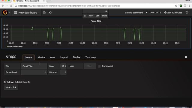Switch to the General tab
Viewport: 192px width, 108px height.
coord(28,57)
